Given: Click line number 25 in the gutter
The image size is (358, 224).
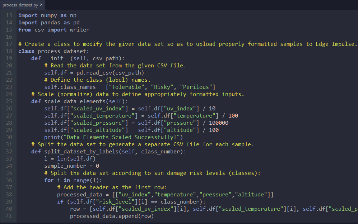Looking at the screenshot, I should point(9,101).
